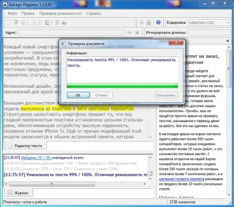Click the log panel horizontal scrollbar thumb
The width and height of the screenshot is (234, 207).
52,184
